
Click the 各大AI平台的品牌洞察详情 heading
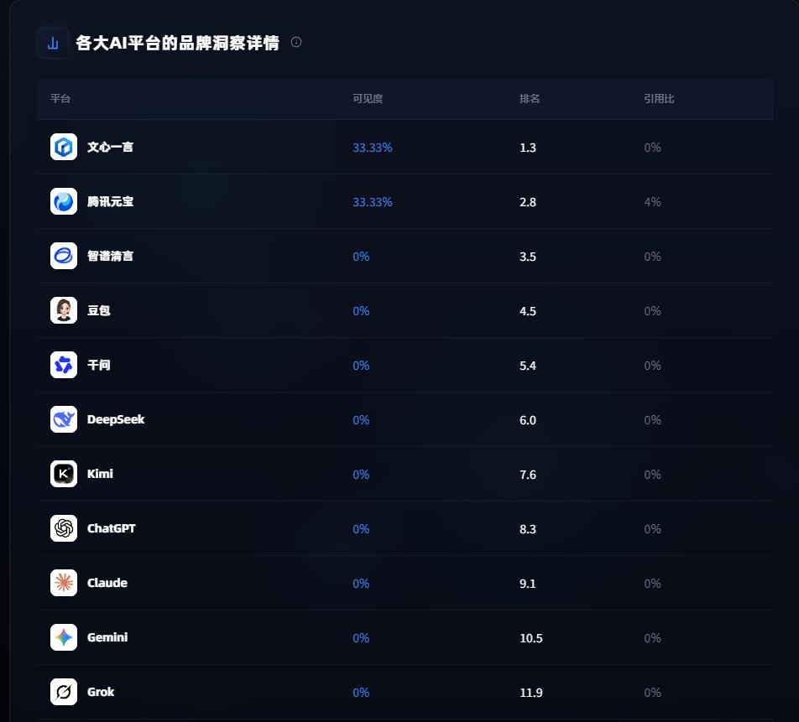[x=177, y=43]
